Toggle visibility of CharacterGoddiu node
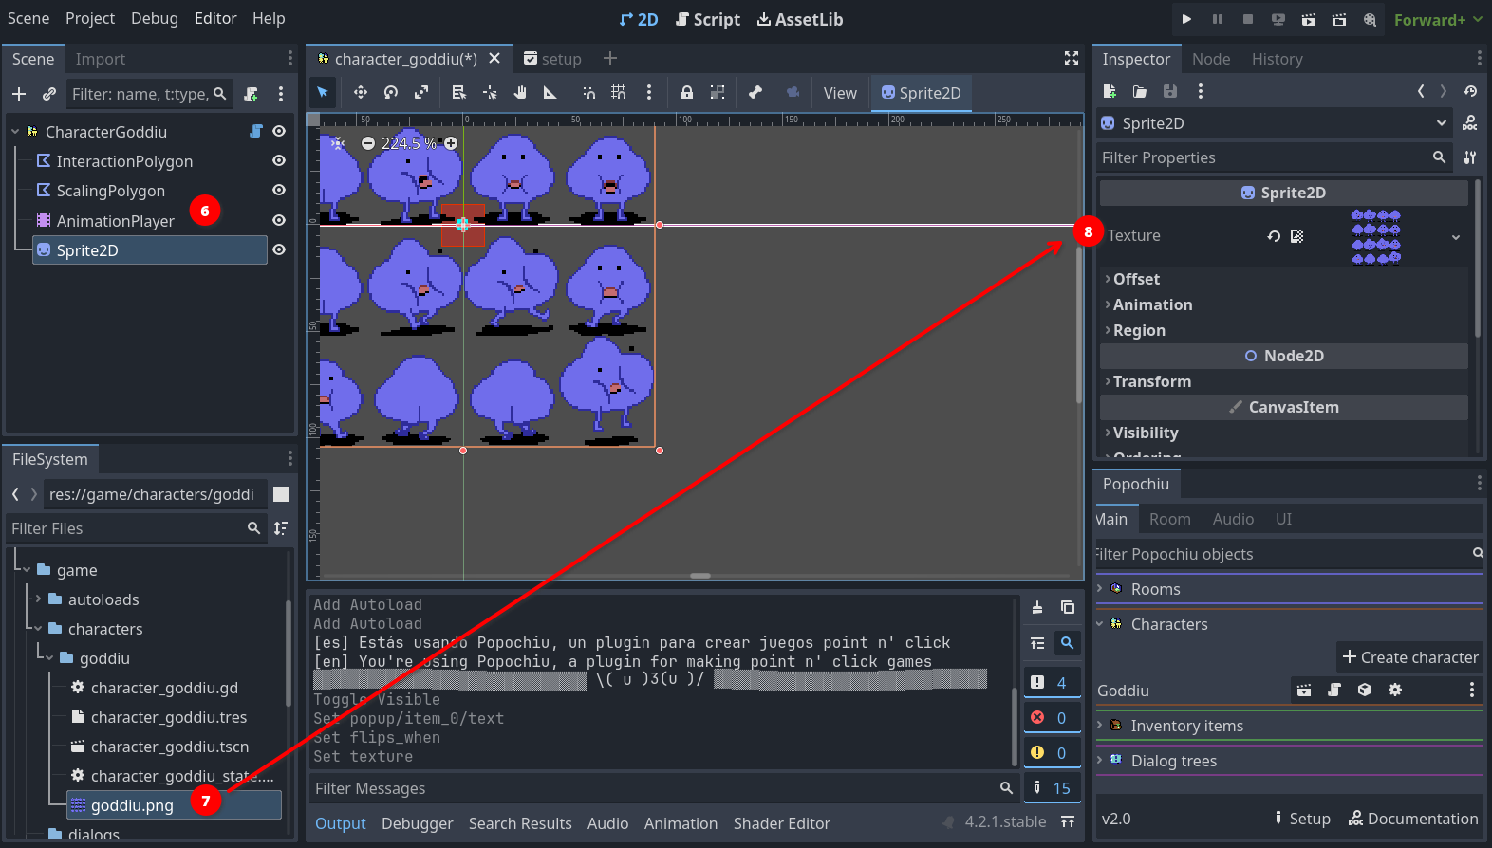The image size is (1492, 848). [279, 131]
